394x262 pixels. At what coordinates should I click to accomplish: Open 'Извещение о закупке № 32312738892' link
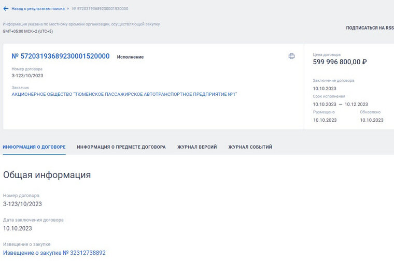(x=54, y=253)
